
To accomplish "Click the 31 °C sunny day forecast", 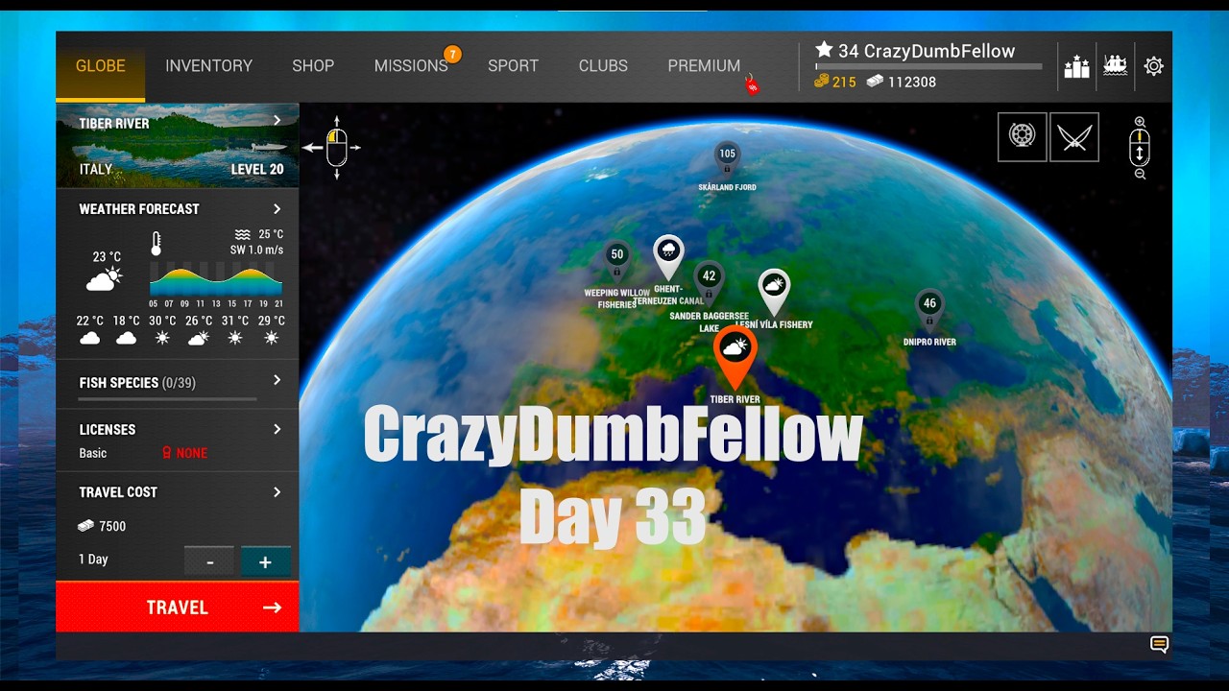I will (235, 329).
